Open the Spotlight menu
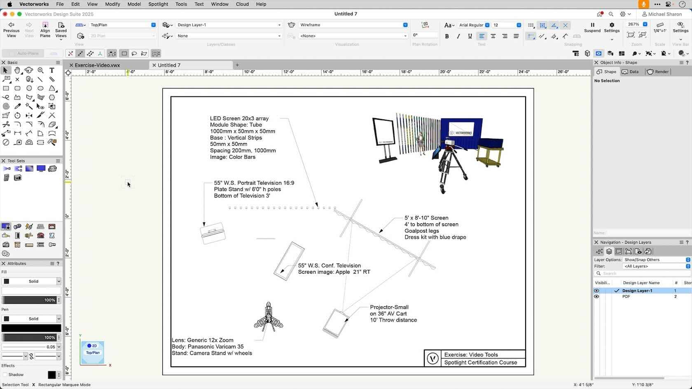Screen dimensions: 692x389 (158, 4)
